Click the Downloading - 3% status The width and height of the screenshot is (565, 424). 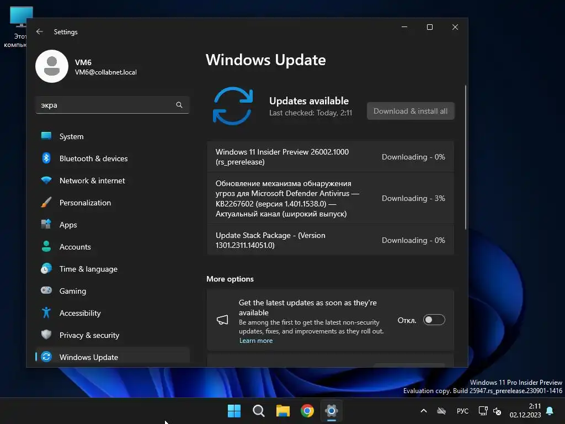point(413,198)
